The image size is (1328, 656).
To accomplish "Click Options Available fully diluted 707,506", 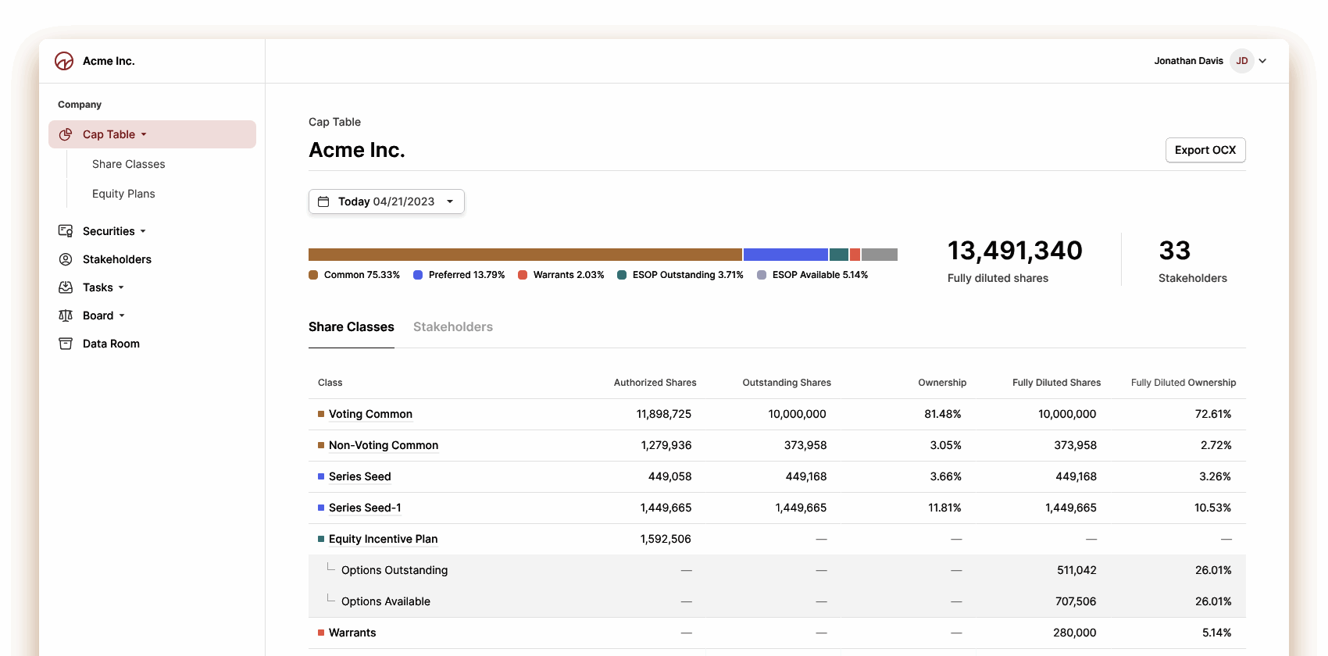I will 1076,601.
